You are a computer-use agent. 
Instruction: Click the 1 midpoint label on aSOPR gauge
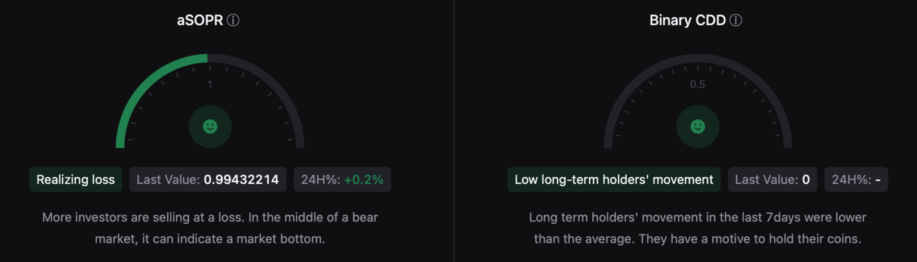(210, 85)
